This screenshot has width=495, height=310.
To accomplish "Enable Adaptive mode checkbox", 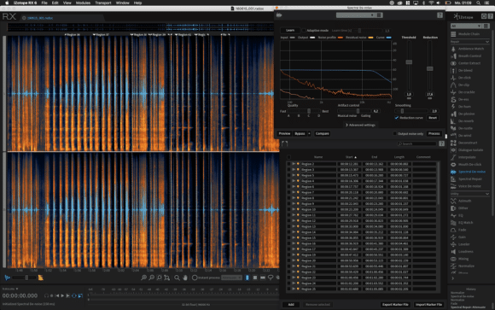I will click(304, 31).
